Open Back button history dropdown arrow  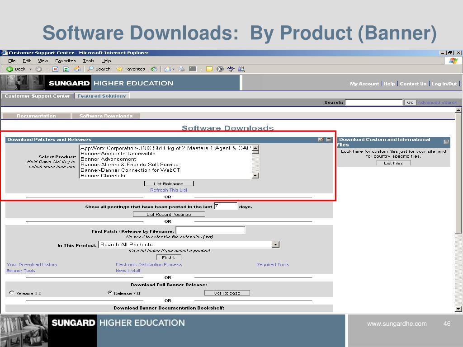[30, 69]
